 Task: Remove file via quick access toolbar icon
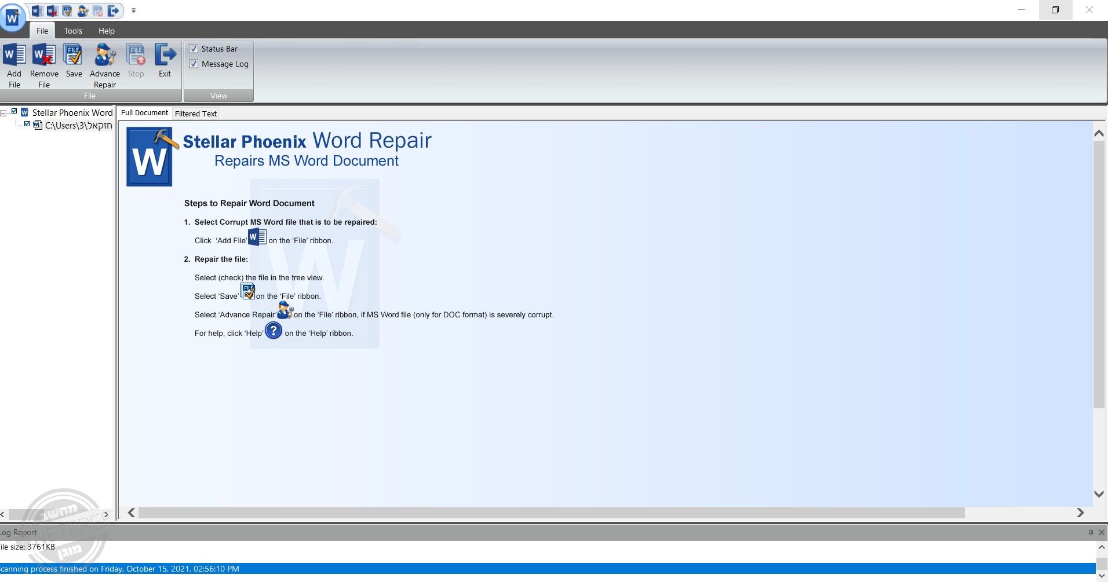(53, 10)
